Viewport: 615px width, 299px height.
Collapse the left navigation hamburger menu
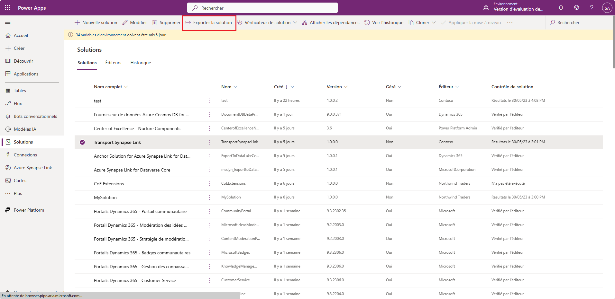point(8,22)
